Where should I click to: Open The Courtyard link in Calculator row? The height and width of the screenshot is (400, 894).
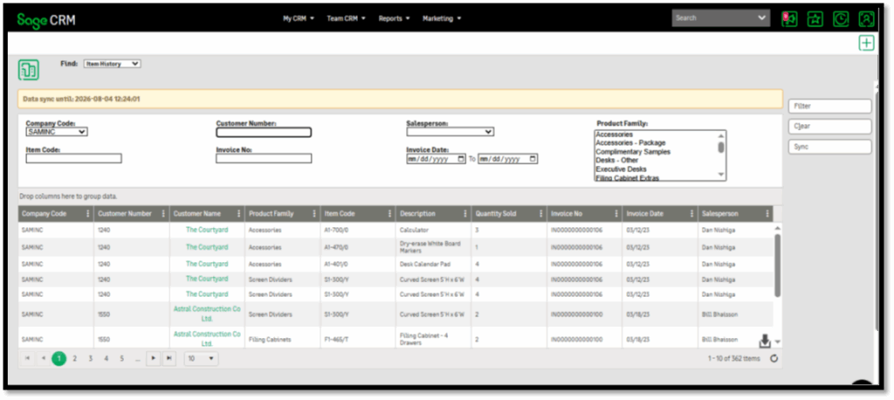207,230
